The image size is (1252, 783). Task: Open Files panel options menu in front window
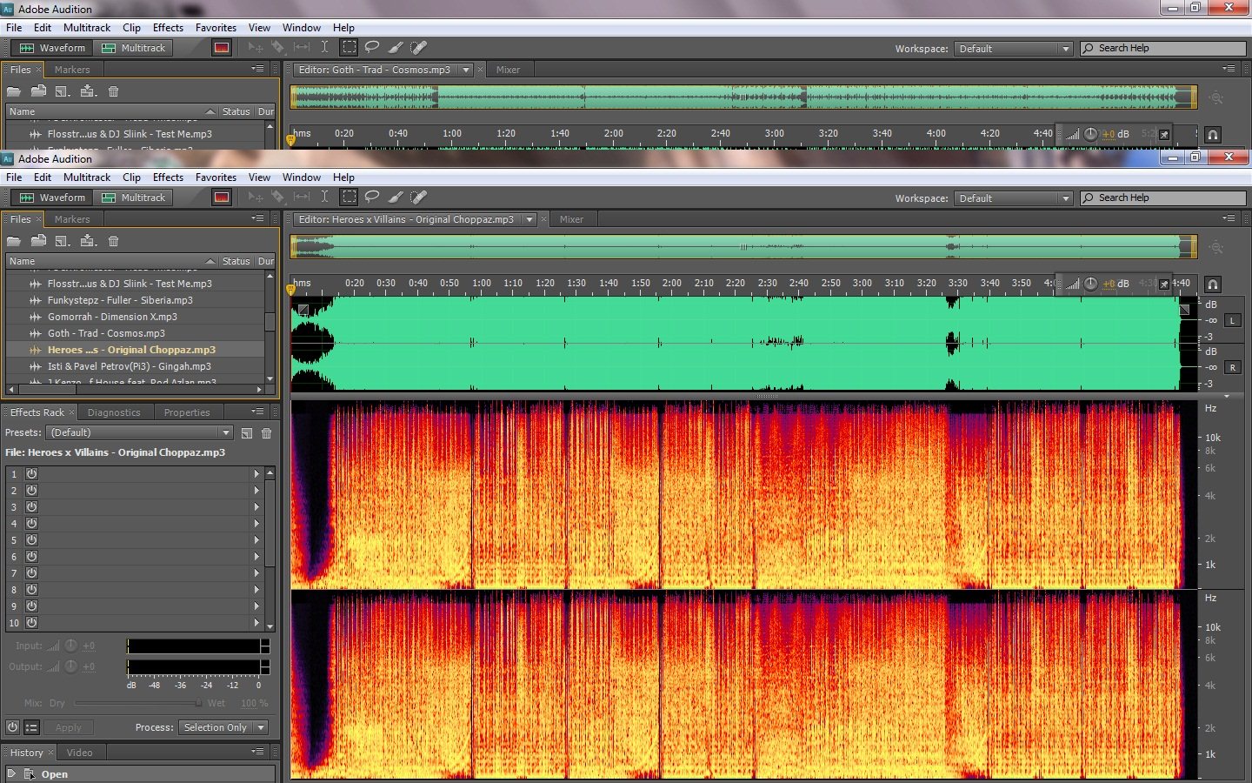257,218
